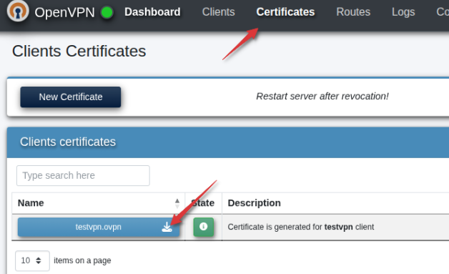Open the Logs menu item
Viewport: 449px width, 274px height.
click(403, 12)
